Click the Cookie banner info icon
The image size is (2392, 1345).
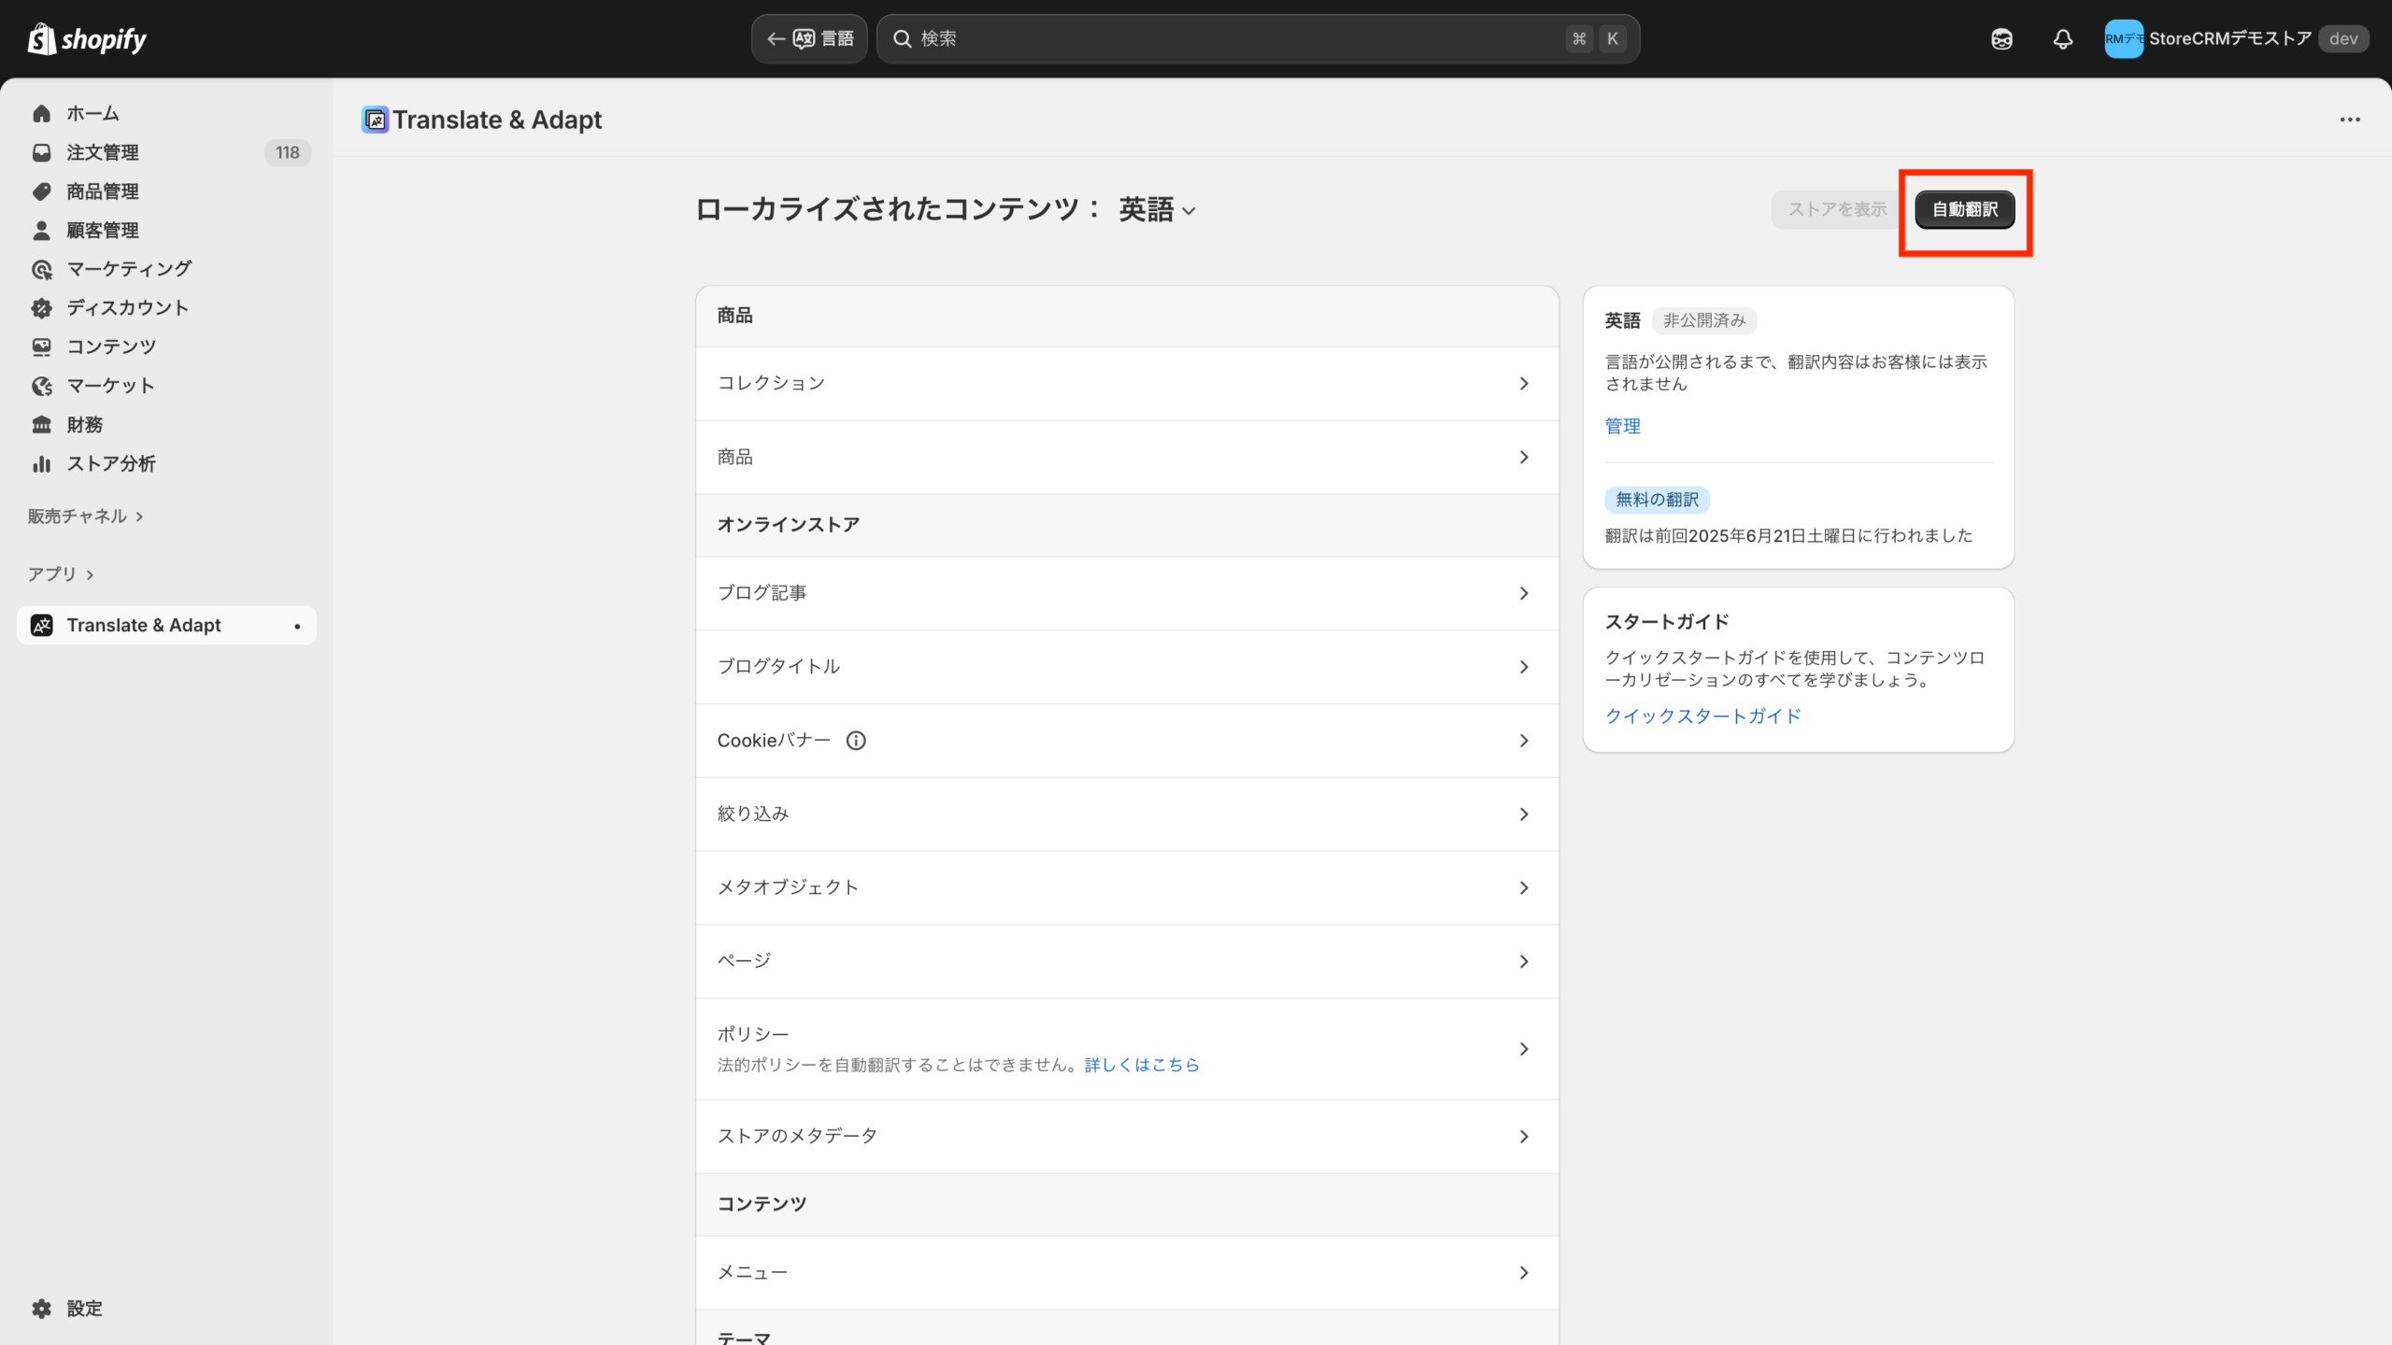856,741
